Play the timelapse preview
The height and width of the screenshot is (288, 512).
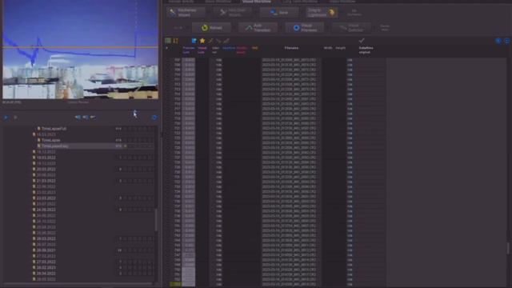point(6,118)
